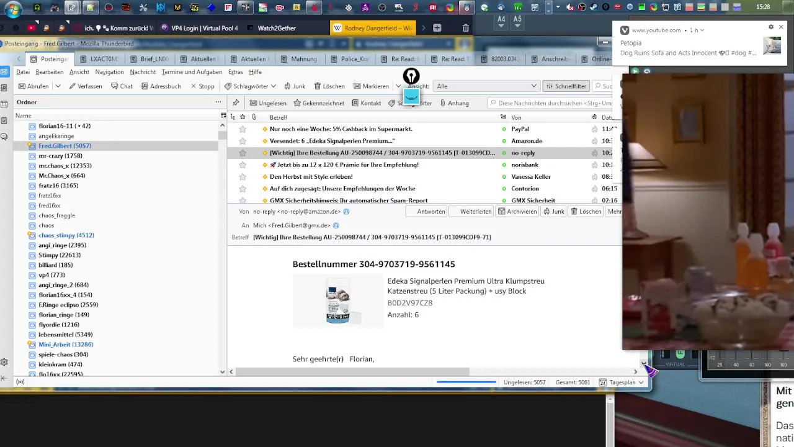This screenshot has height=447, width=794.
Task: Expand YouTube notification time chevron
Action: tap(702, 30)
